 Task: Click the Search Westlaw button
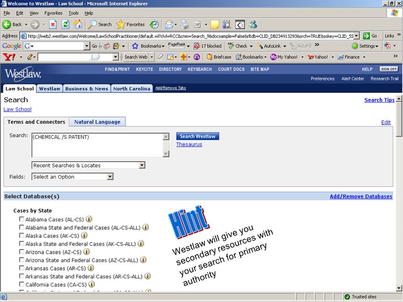click(198, 136)
